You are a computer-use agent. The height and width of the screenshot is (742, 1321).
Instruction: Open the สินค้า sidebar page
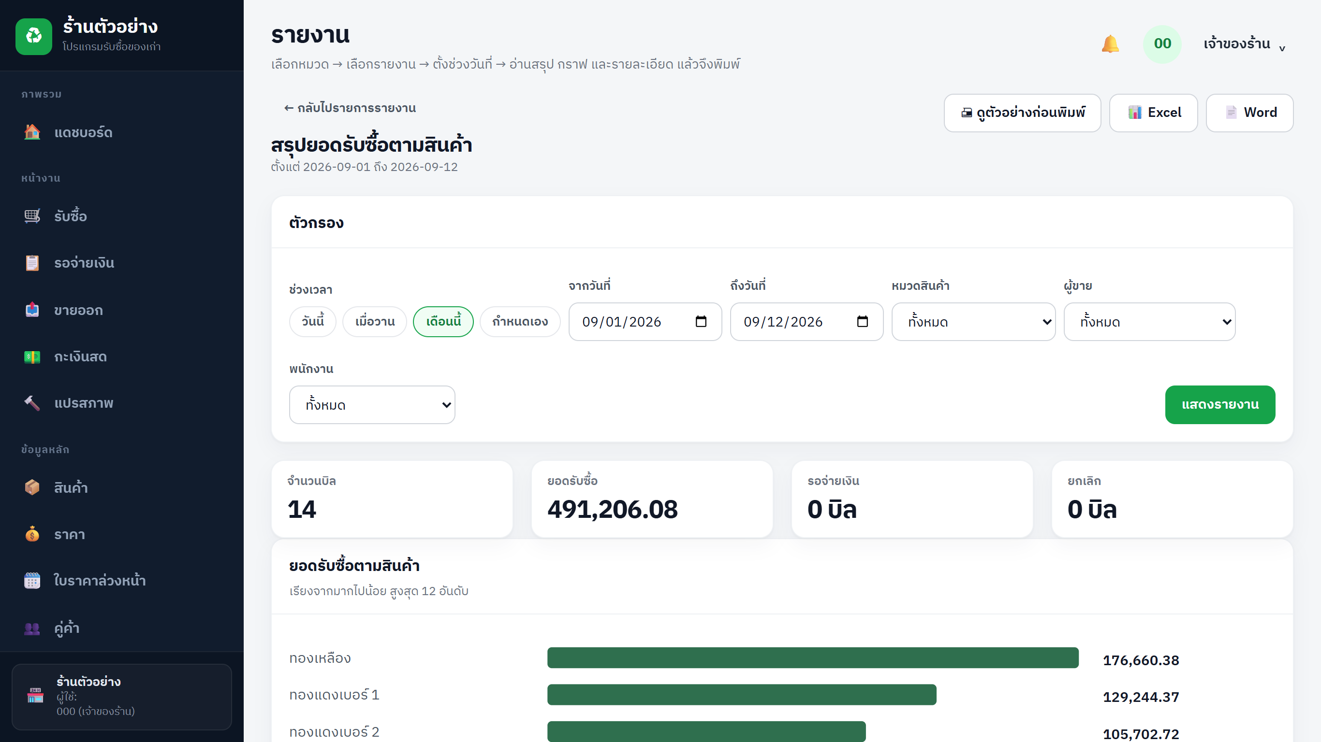[x=121, y=487]
